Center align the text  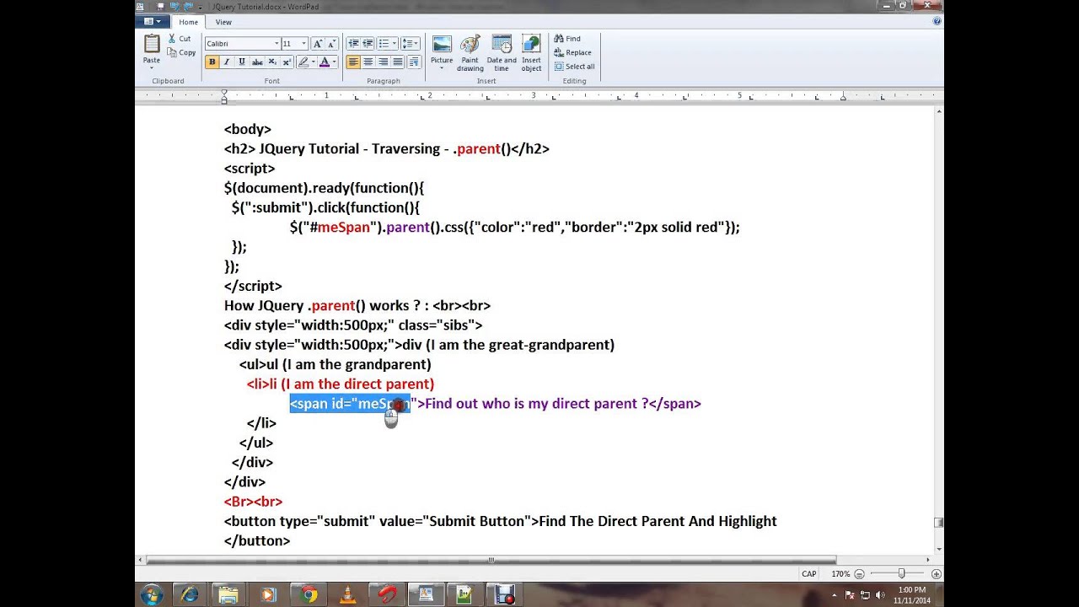(x=368, y=62)
